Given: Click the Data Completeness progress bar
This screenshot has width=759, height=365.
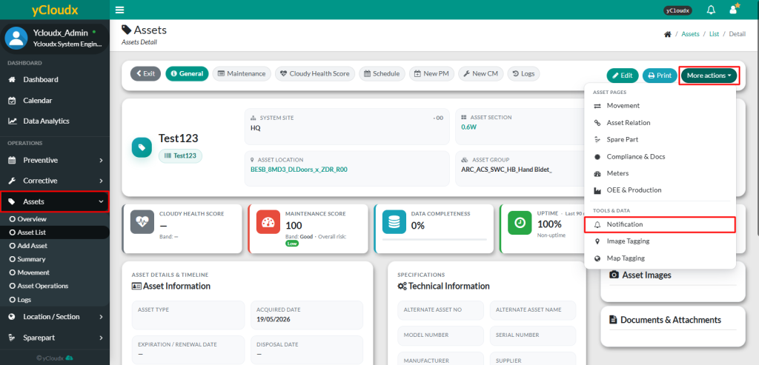Looking at the screenshot, I should coord(434,239).
